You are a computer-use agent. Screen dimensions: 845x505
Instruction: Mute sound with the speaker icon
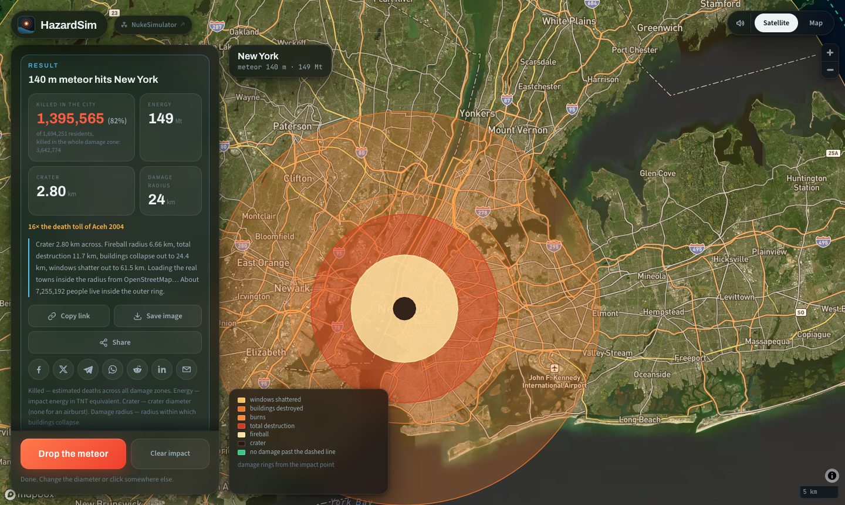[741, 23]
